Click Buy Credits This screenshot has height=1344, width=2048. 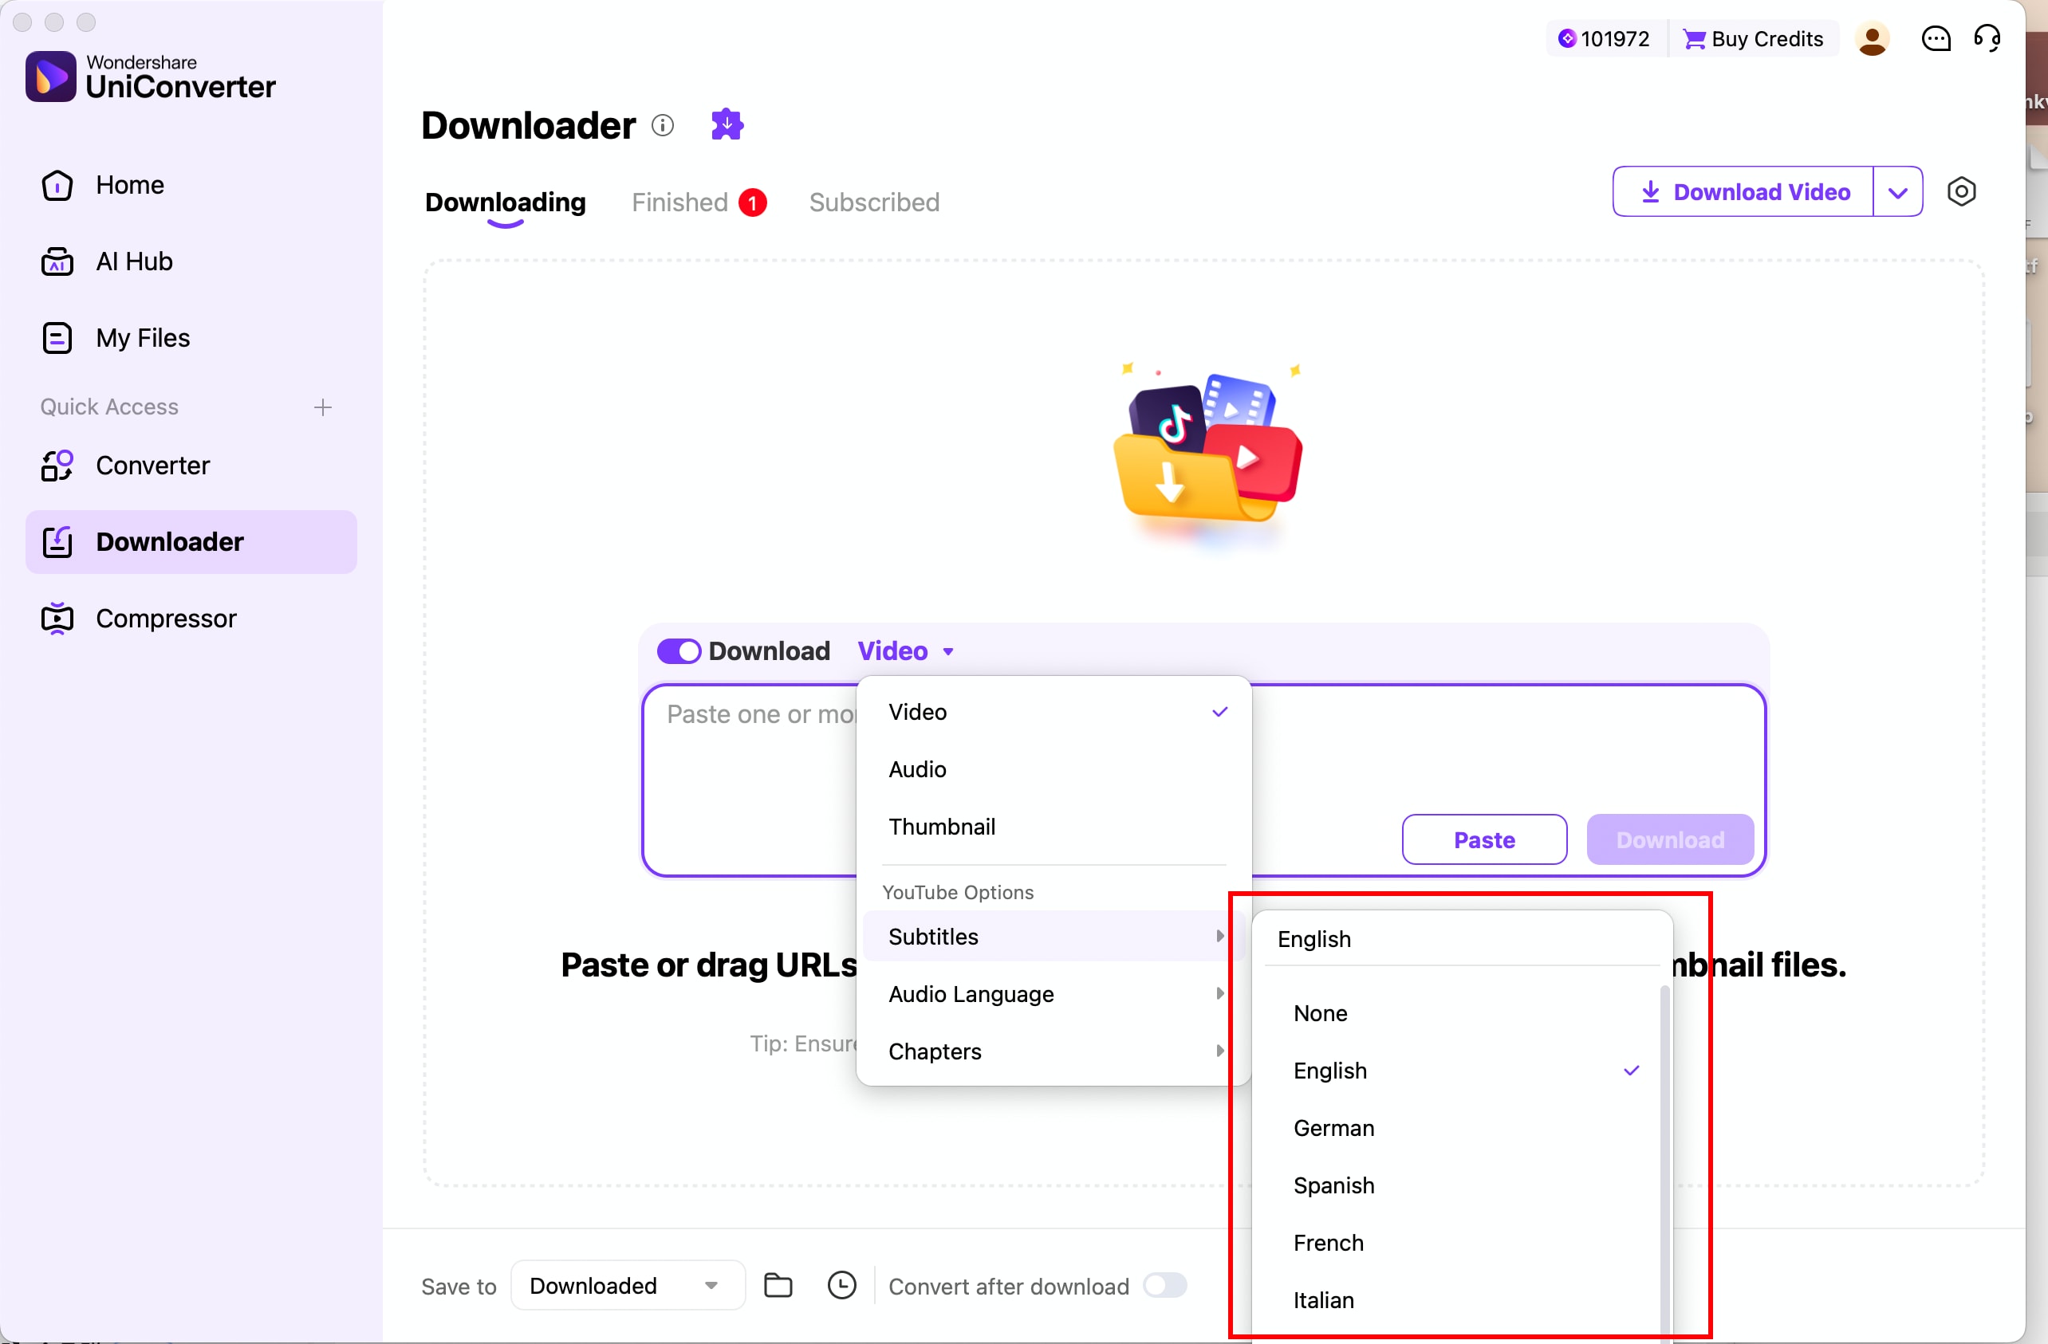click(x=1754, y=39)
